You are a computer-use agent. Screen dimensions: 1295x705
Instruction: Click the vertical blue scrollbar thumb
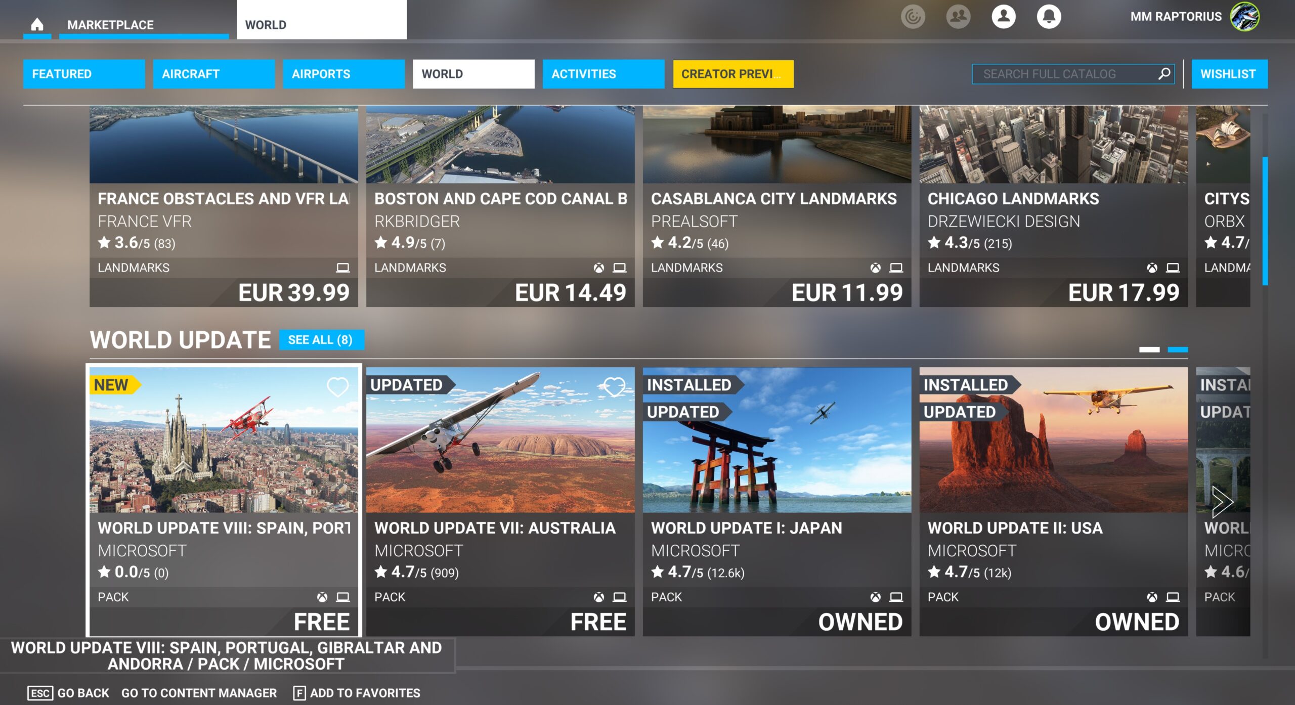point(1265,221)
